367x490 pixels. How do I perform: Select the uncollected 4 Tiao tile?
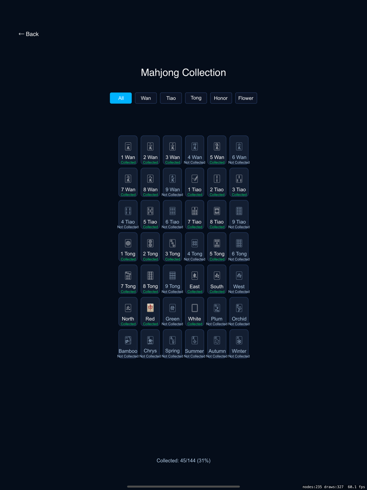(x=128, y=215)
